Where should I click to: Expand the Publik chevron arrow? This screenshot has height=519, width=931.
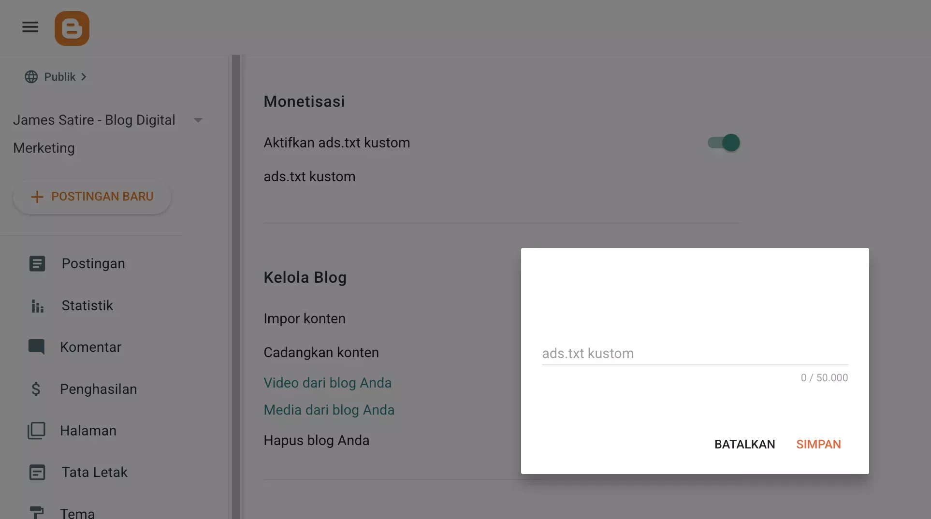click(84, 77)
